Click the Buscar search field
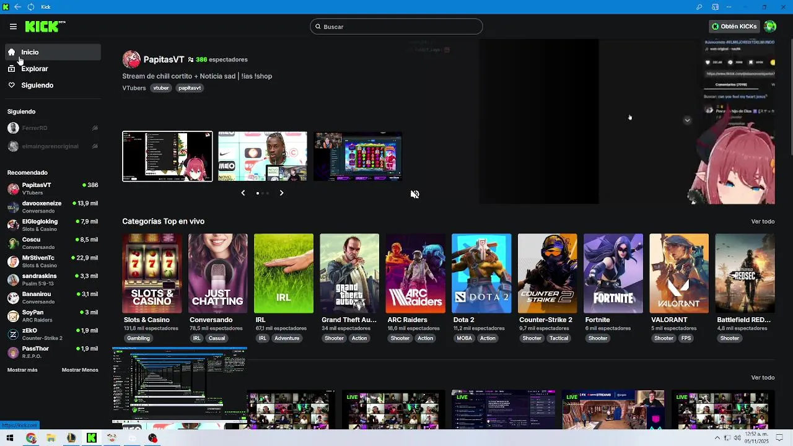Screen dimensions: 793x446 tap(396, 27)
